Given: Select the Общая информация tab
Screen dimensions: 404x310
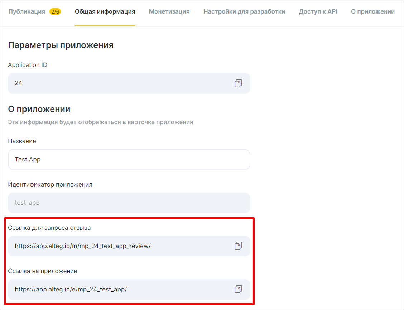Looking at the screenshot, I should click(105, 11).
